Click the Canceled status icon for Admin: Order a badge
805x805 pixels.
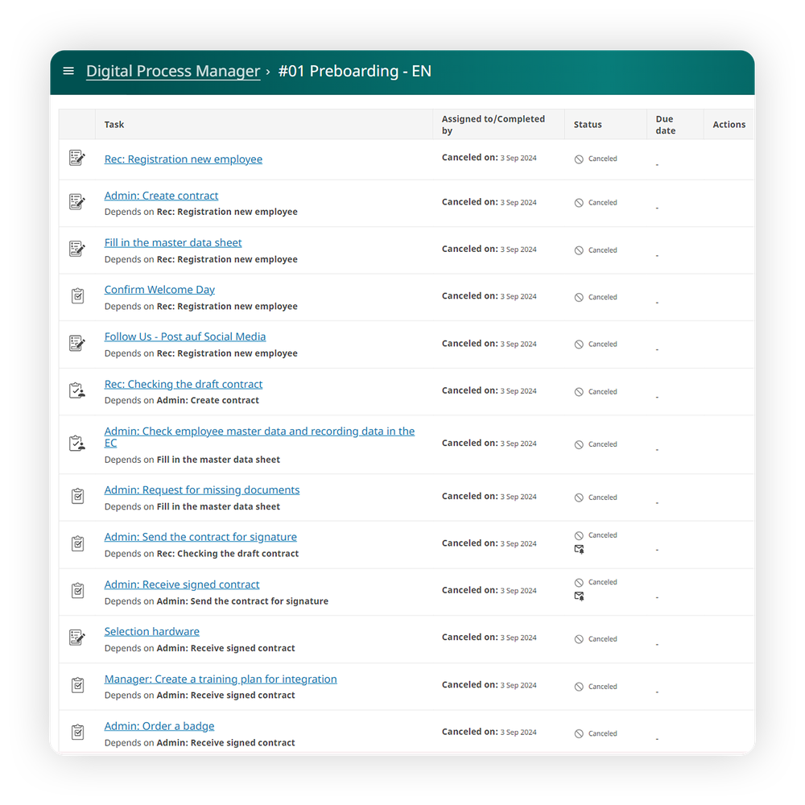coord(577,733)
